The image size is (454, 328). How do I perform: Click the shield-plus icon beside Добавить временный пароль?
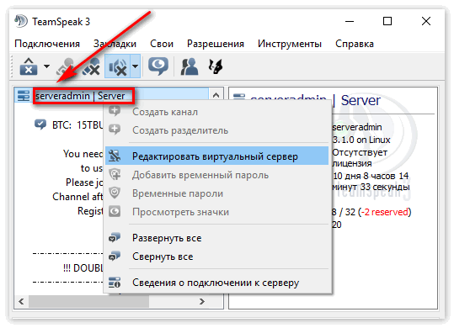click(115, 175)
